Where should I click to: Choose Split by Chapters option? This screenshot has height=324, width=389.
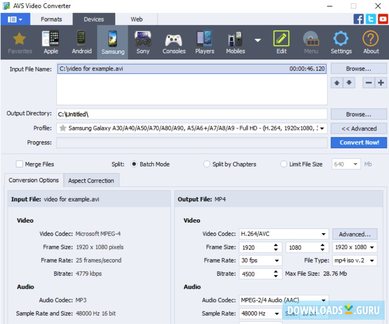[207, 164]
